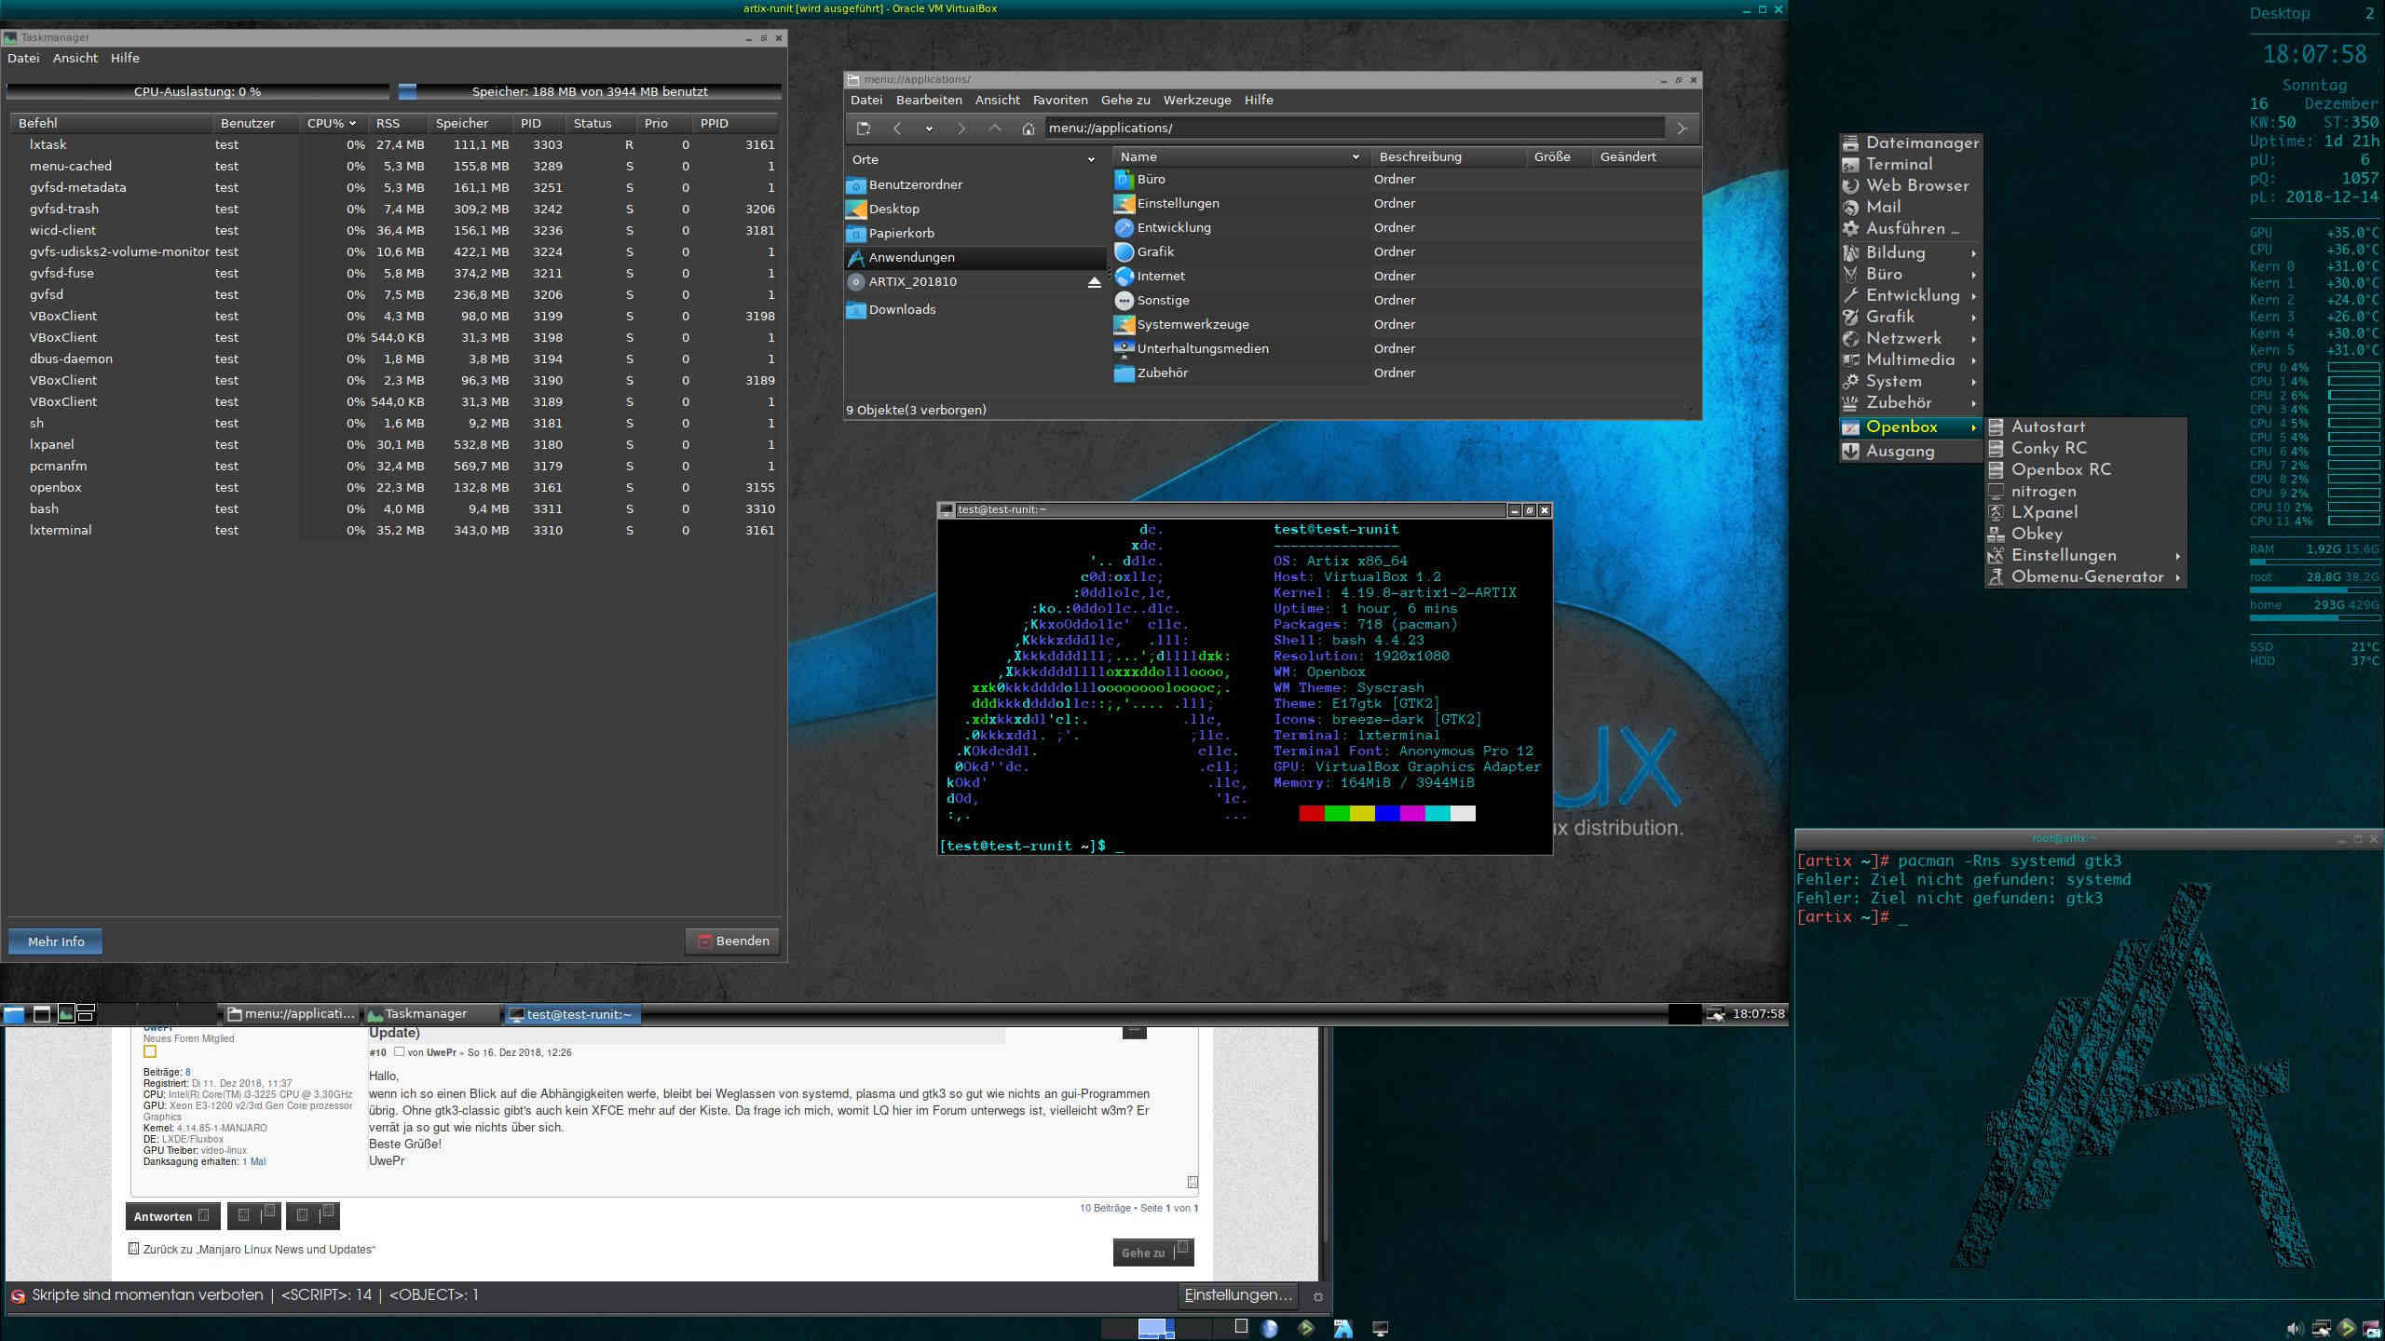Open Werkzeuge menu in file manager
The image size is (2385, 1341).
(1197, 100)
